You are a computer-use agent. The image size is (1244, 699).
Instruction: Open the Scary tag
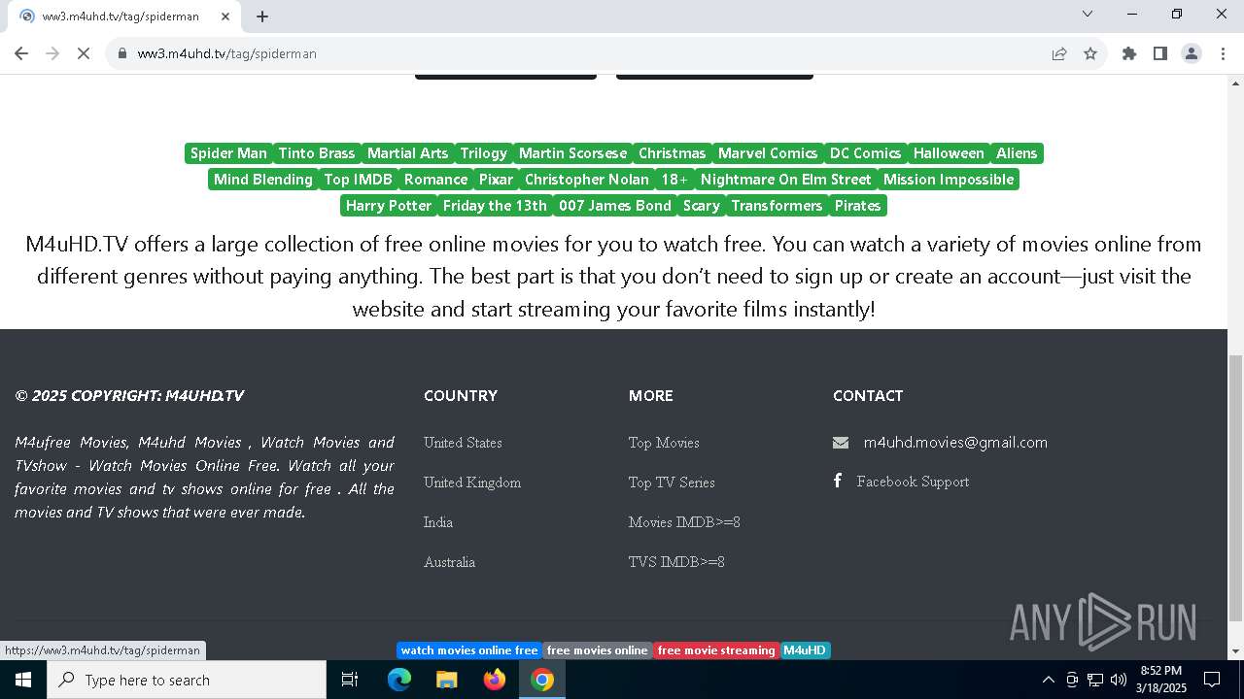pos(702,206)
